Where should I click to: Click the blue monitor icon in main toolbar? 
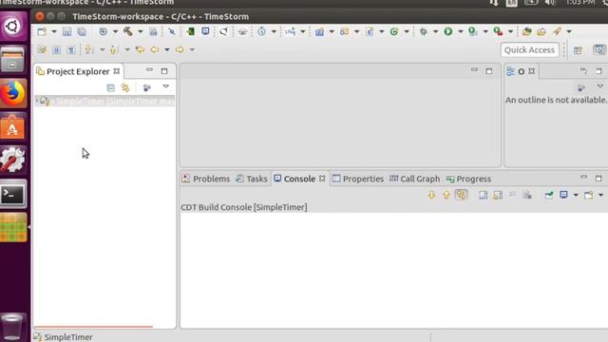(x=205, y=31)
